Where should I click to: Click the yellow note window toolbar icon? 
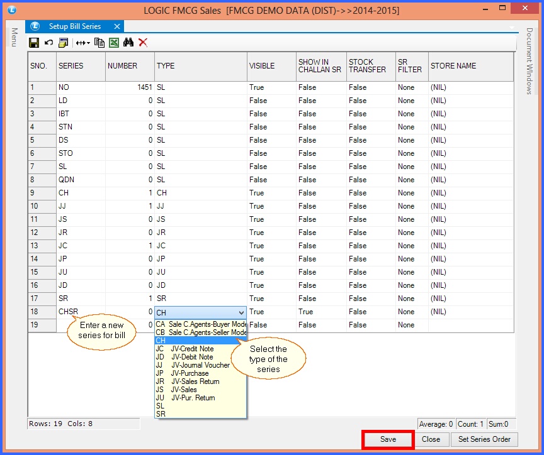(x=64, y=43)
